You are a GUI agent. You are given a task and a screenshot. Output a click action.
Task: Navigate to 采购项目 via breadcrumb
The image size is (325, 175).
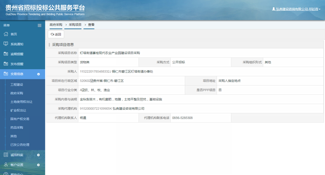click(x=73, y=24)
